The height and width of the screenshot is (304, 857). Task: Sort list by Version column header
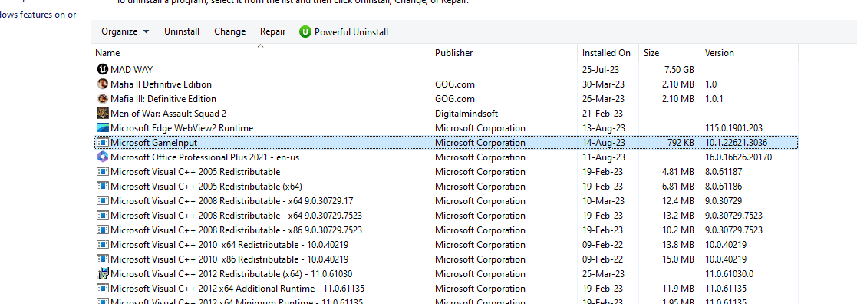pos(749,53)
